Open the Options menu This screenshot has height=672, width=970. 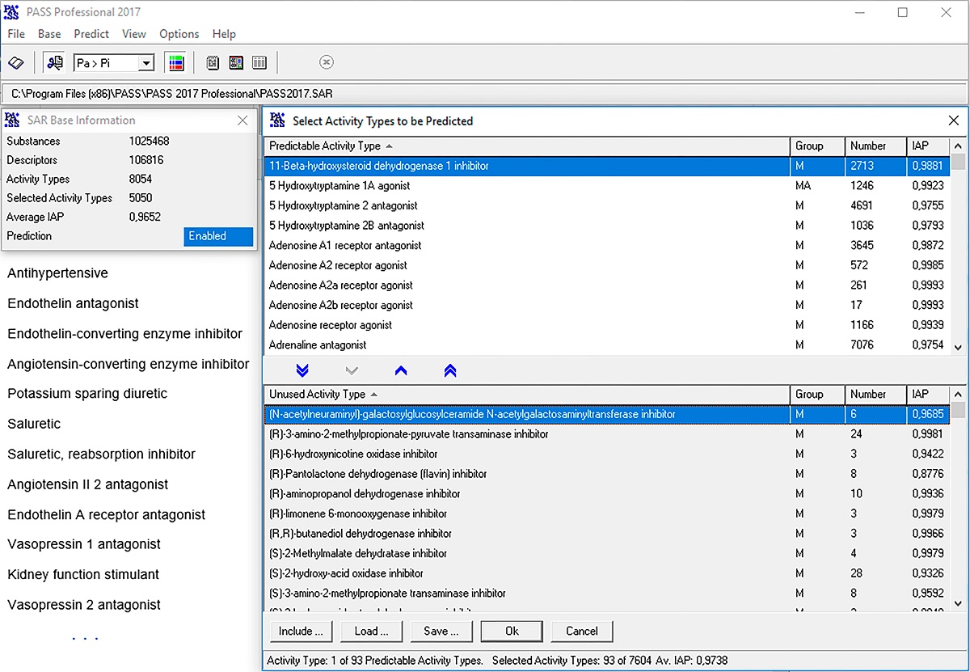(x=179, y=34)
